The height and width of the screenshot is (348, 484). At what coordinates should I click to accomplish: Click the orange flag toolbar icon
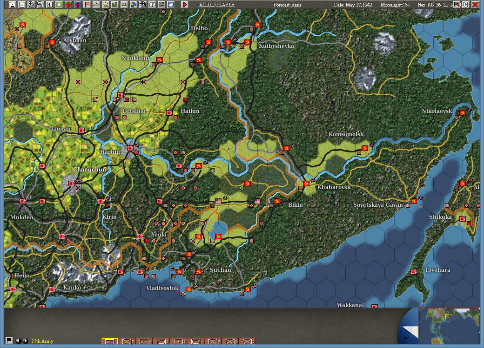pyautogui.click(x=87, y=4)
